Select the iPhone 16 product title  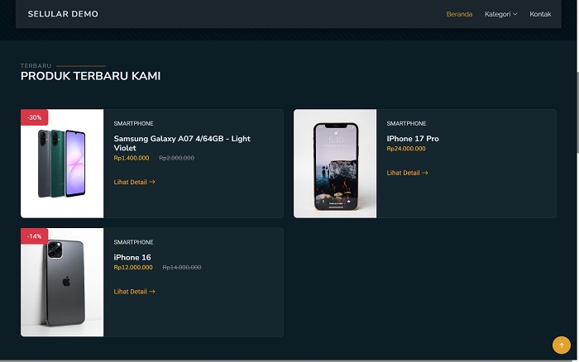[x=132, y=257]
